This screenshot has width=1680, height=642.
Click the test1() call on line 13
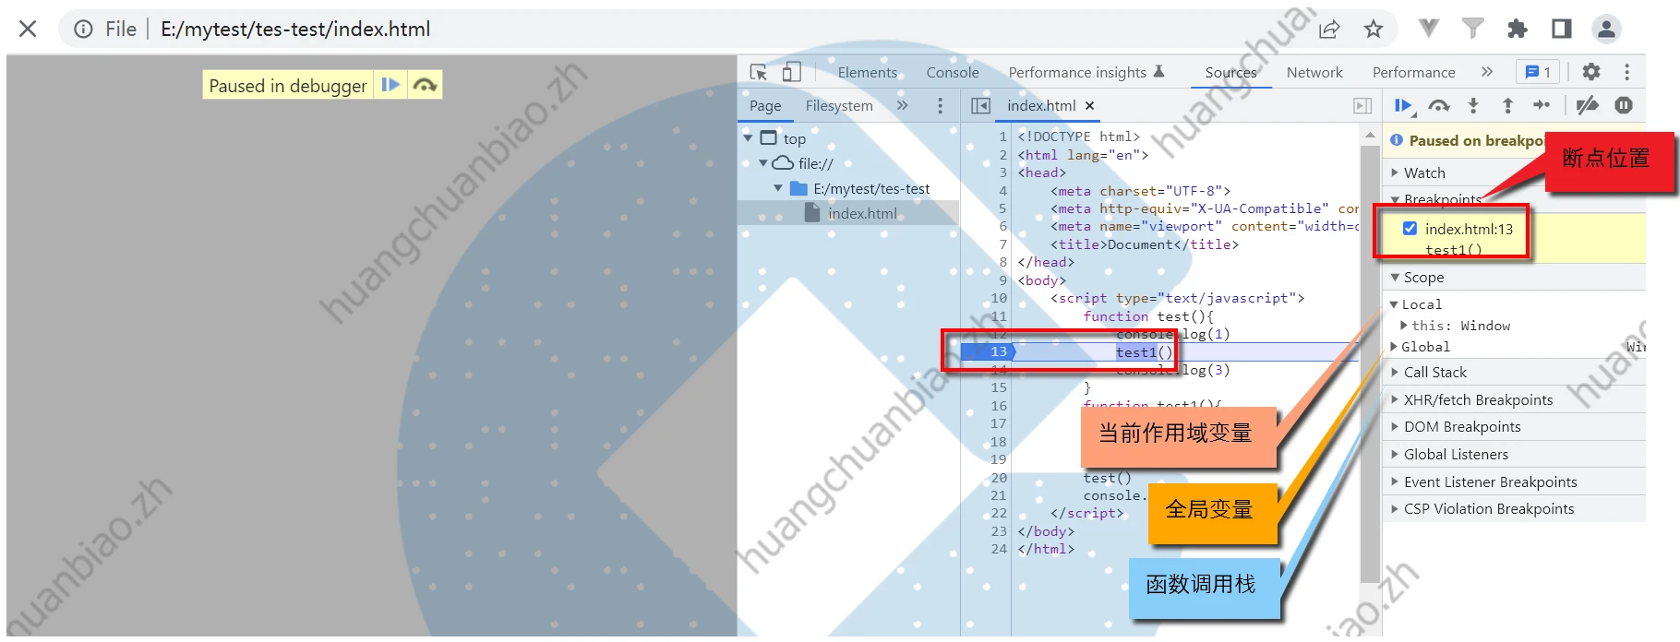point(1144,351)
